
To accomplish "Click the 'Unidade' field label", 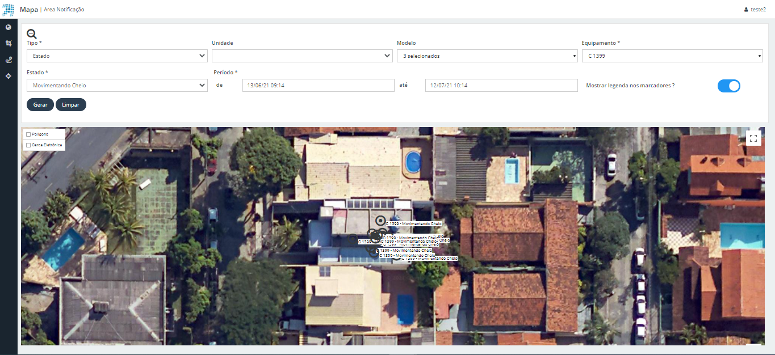I will coord(223,43).
